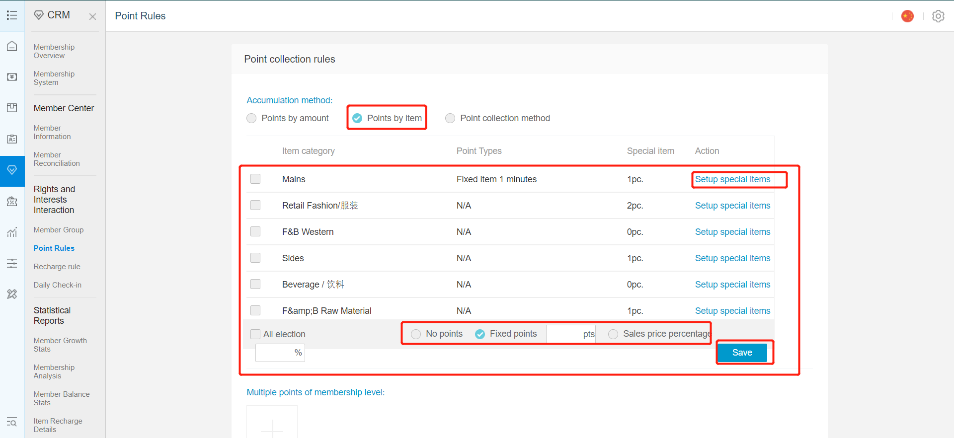Enable the All election checkbox

255,334
